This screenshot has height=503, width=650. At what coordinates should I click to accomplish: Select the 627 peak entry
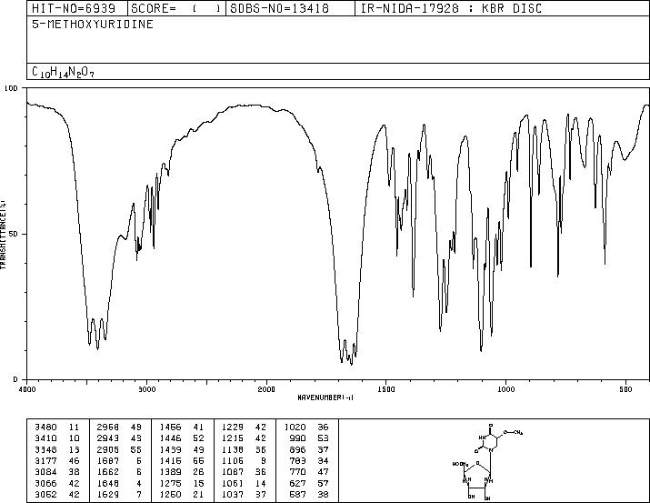[x=309, y=483]
